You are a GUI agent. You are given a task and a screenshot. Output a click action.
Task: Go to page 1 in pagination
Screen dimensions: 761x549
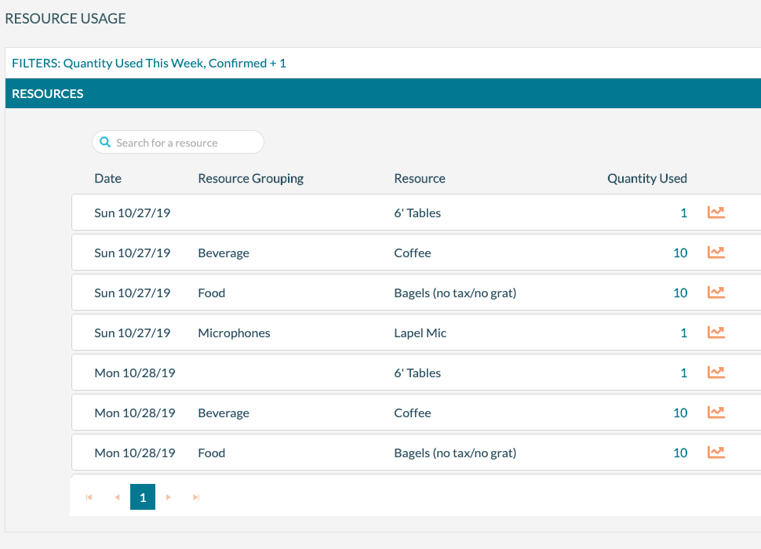pos(143,497)
